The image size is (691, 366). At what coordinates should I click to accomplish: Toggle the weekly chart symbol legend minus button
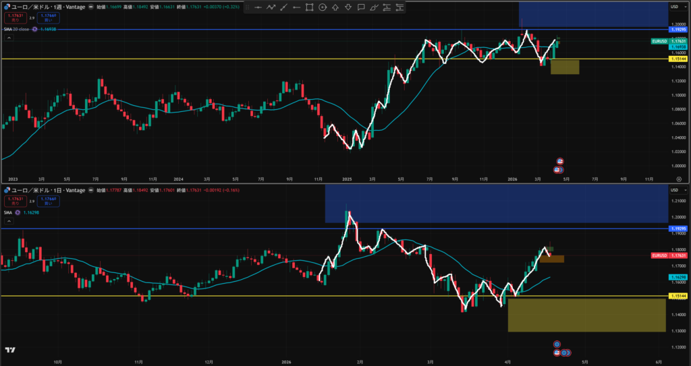pyautogui.click(x=90, y=7)
